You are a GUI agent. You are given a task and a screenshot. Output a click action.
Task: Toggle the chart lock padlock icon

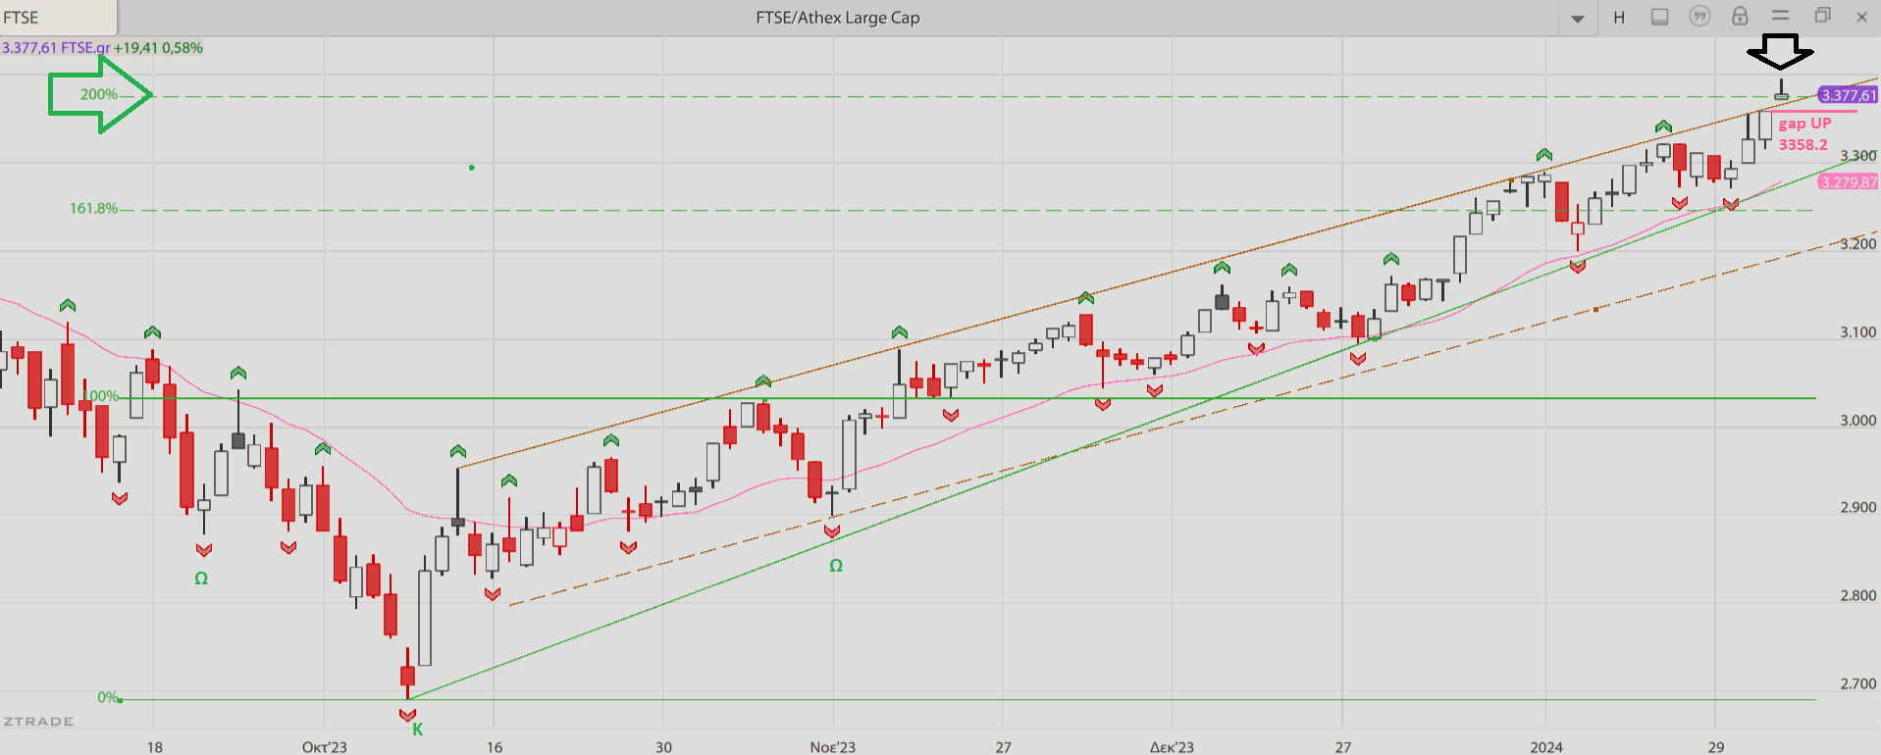1740,16
